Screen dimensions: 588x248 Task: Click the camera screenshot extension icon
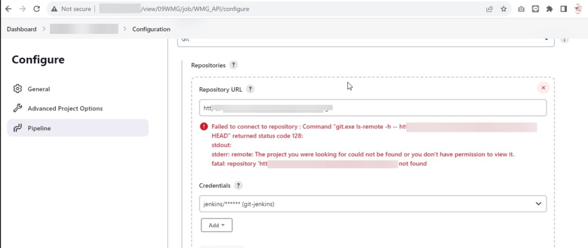[521, 9]
